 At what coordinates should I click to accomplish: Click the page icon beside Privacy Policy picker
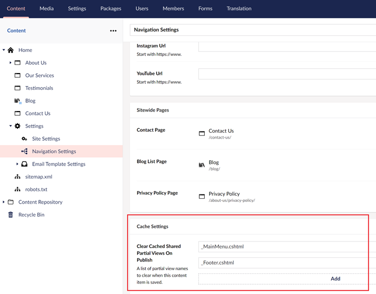pos(202,197)
